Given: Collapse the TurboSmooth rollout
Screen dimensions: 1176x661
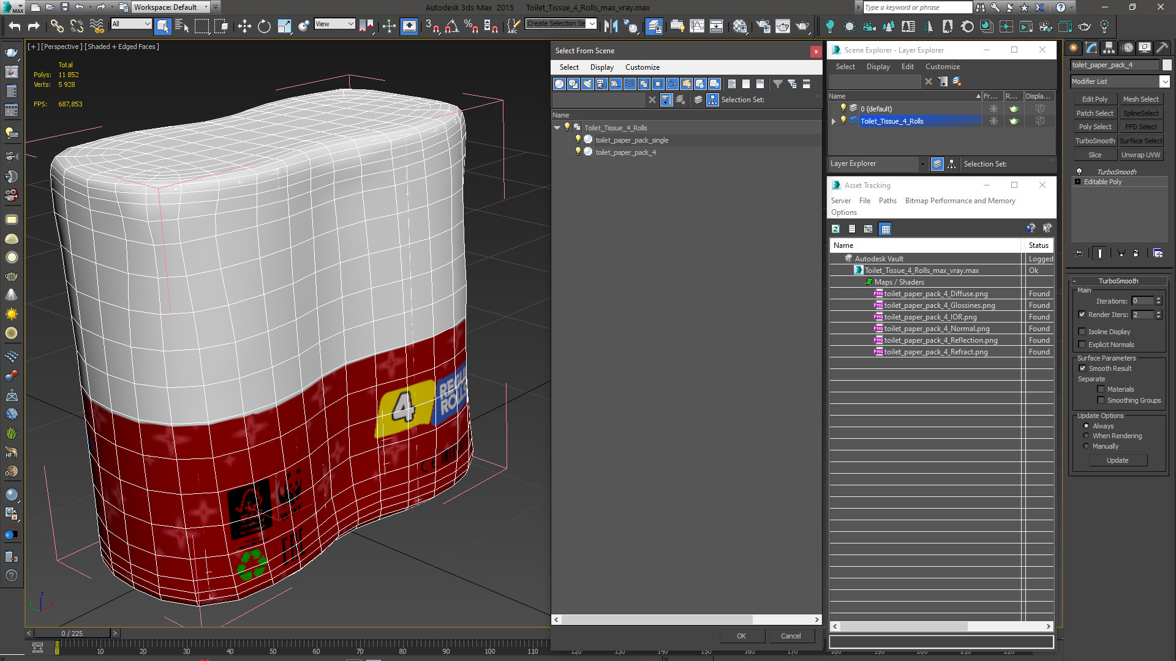Looking at the screenshot, I should (1074, 281).
